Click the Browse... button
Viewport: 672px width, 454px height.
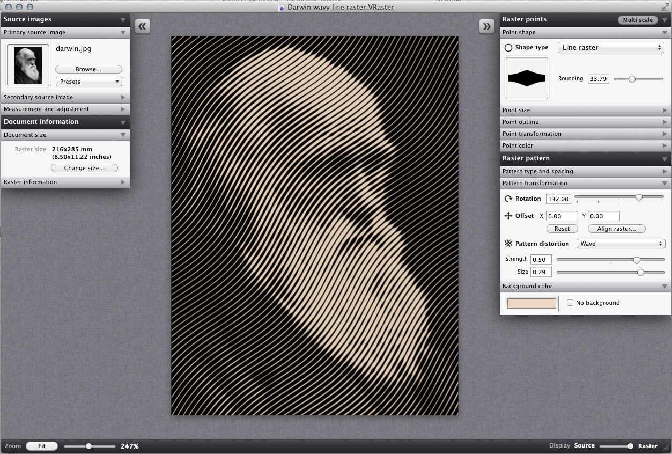[x=88, y=69]
